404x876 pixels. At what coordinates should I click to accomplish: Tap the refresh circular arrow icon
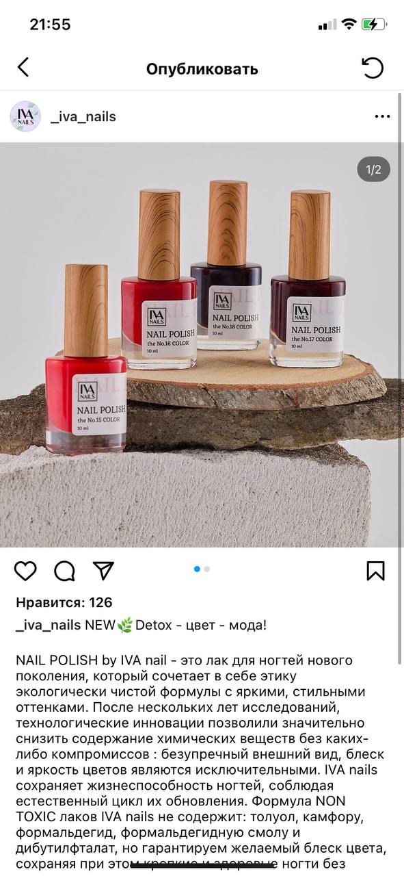coord(373,67)
